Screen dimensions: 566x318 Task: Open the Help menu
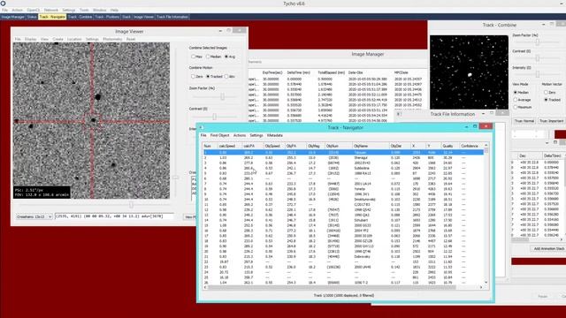(114, 10)
